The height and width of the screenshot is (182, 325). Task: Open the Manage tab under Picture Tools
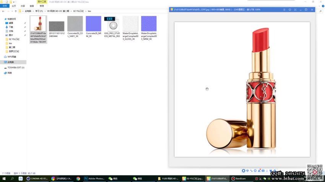[42, 6]
